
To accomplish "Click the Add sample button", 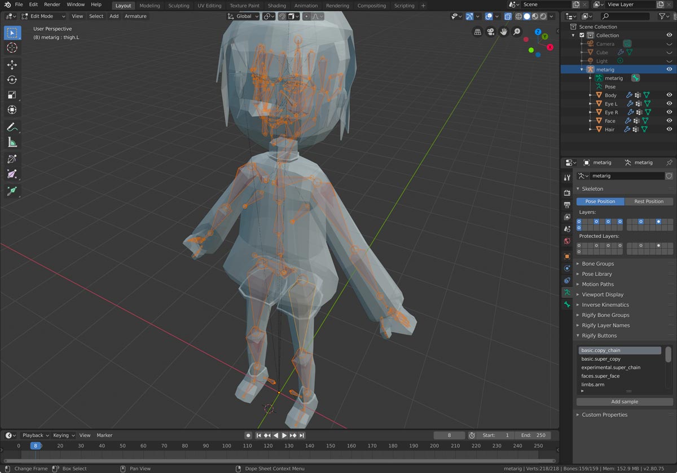I will pos(625,402).
